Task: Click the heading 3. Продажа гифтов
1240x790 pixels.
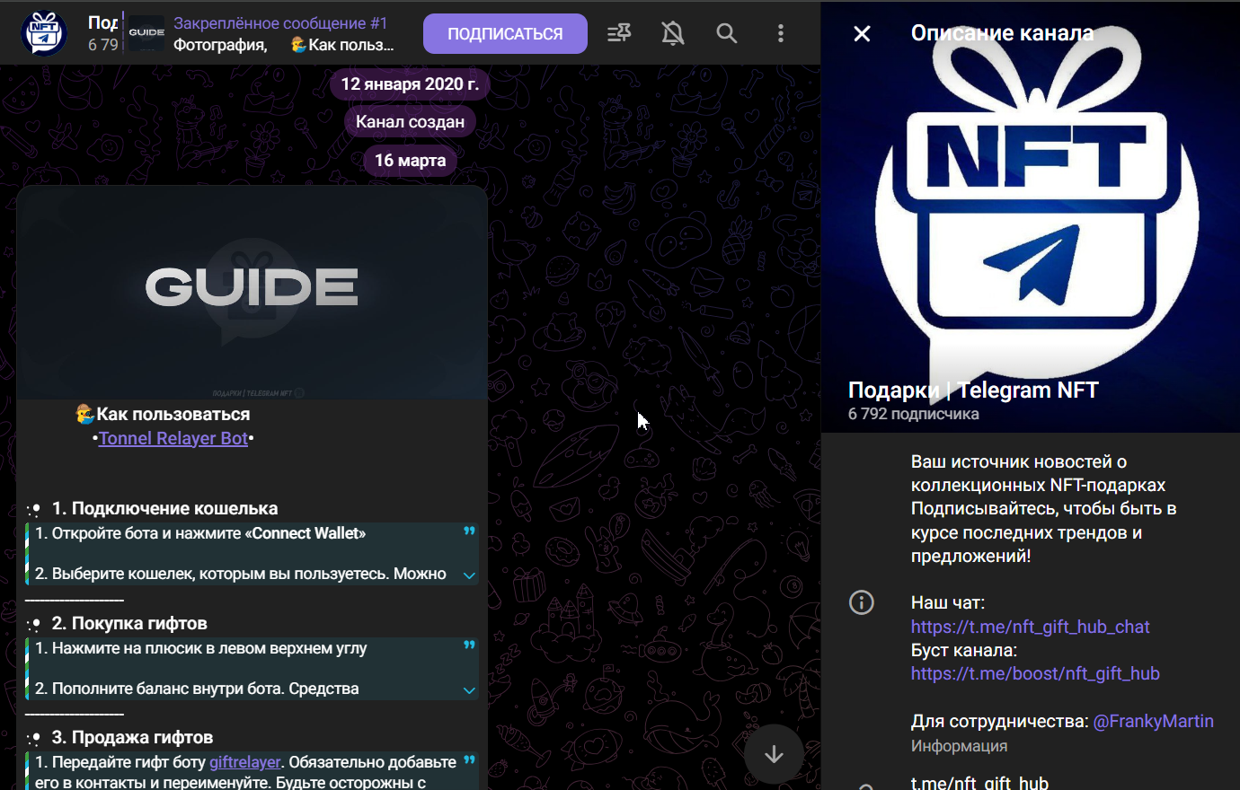Action: point(132,737)
